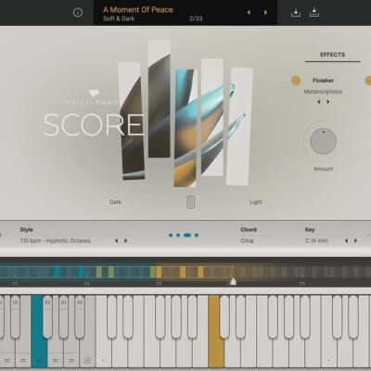
Task: Step the Key down with the left arrow
Action: point(347,241)
